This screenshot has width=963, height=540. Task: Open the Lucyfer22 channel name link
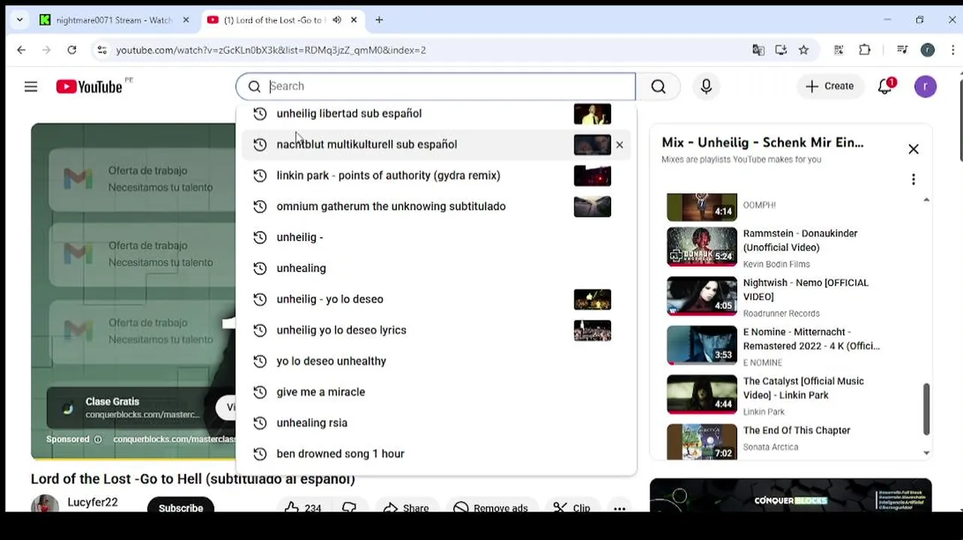point(92,502)
